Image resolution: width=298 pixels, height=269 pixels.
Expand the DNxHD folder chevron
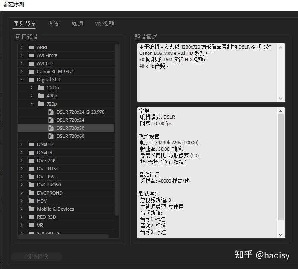pyautogui.click(x=22, y=144)
